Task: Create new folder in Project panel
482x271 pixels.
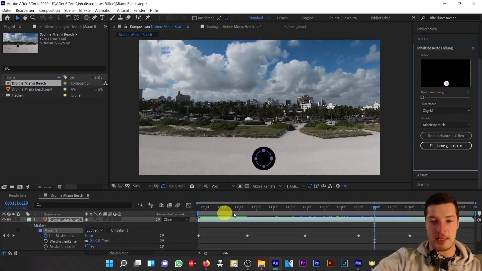Action: pos(12,187)
